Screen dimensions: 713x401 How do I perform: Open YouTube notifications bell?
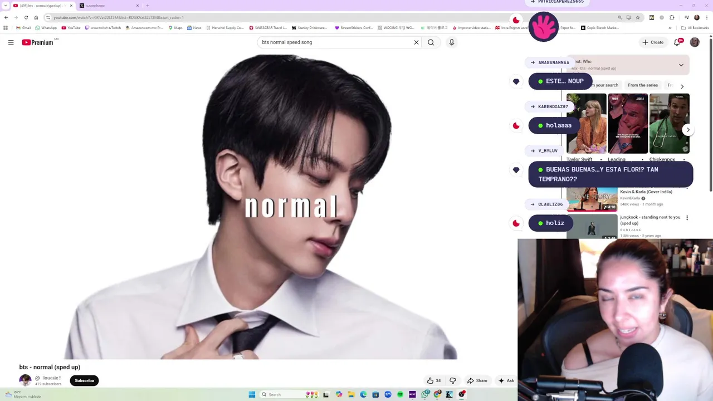[x=678, y=42]
